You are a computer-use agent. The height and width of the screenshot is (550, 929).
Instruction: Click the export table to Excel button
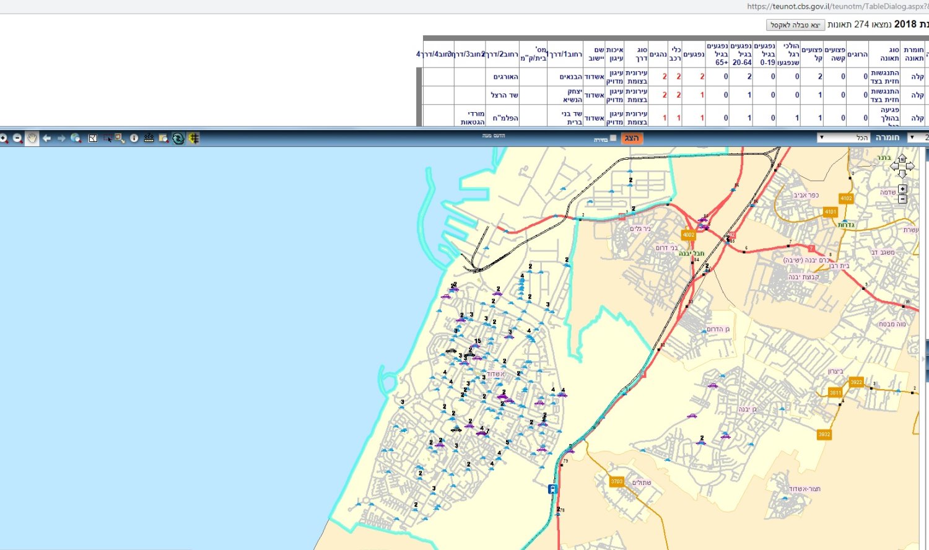795,25
